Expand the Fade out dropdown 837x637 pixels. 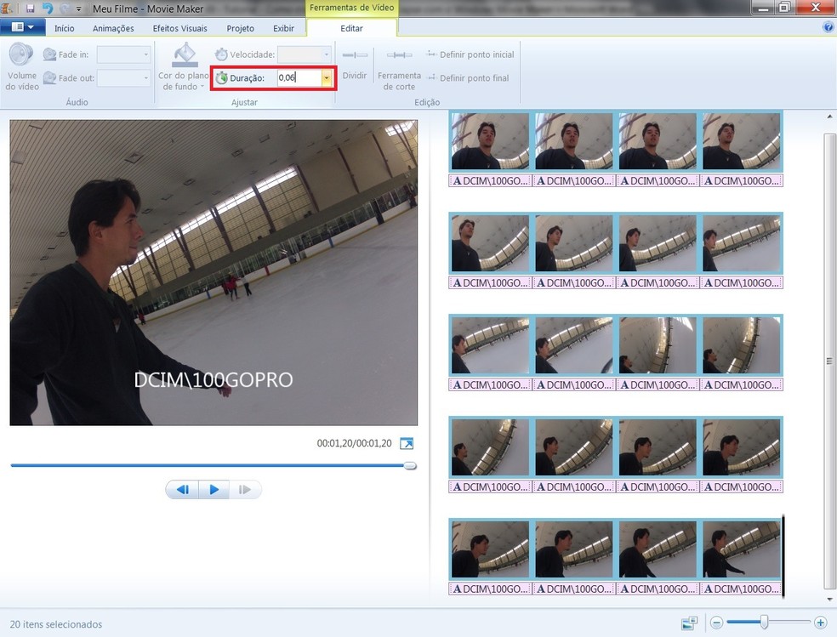point(145,78)
